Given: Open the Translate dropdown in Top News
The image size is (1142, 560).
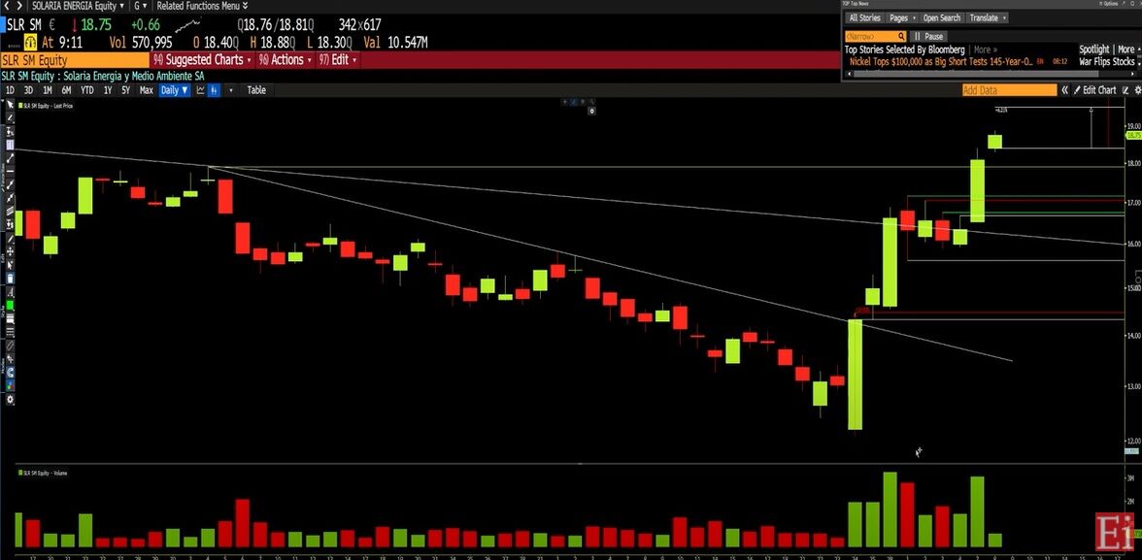Looking at the screenshot, I should coord(988,17).
